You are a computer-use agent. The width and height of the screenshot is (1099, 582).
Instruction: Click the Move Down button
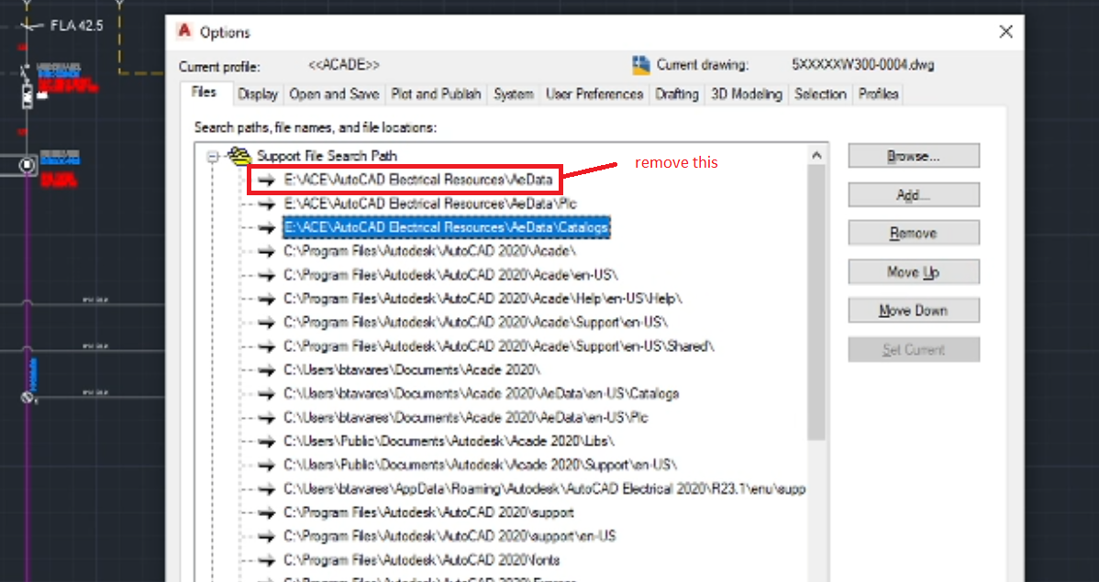(914, 310)
